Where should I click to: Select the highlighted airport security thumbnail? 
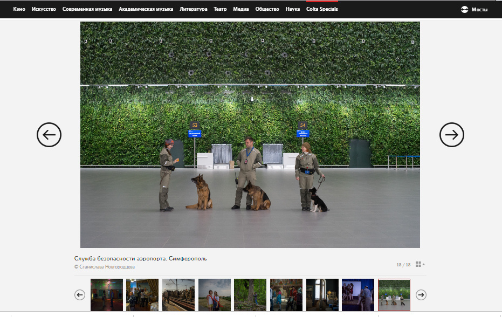pyautogui.click(x=394, y=295)
